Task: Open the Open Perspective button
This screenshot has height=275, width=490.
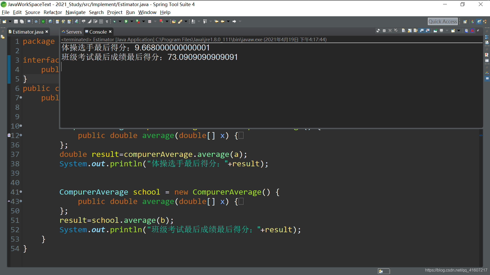Action: point(465,22)
